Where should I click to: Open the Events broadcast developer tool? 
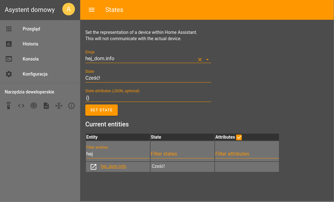click(34, 106)
